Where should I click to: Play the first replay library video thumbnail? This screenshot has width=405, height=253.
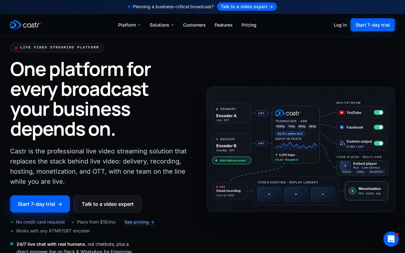(269, 194)
